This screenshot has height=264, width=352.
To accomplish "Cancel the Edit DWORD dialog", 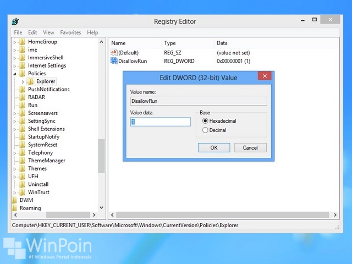I will point(250,147).
